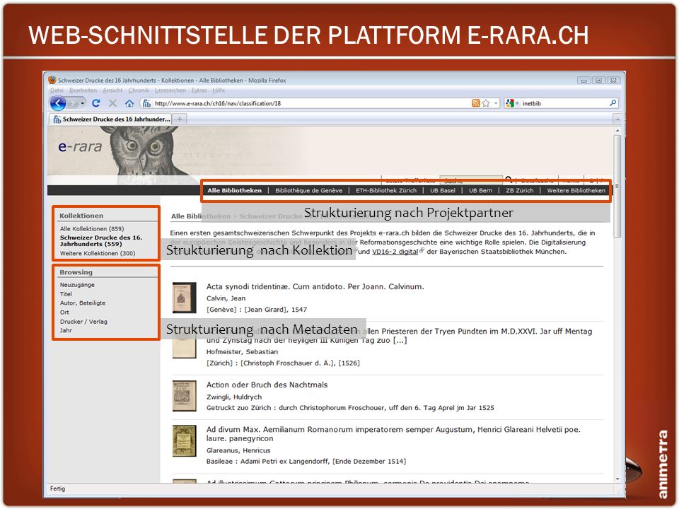The image size is (679, 509).
Task: Browse by Titel
Action: tap(66, 294)
